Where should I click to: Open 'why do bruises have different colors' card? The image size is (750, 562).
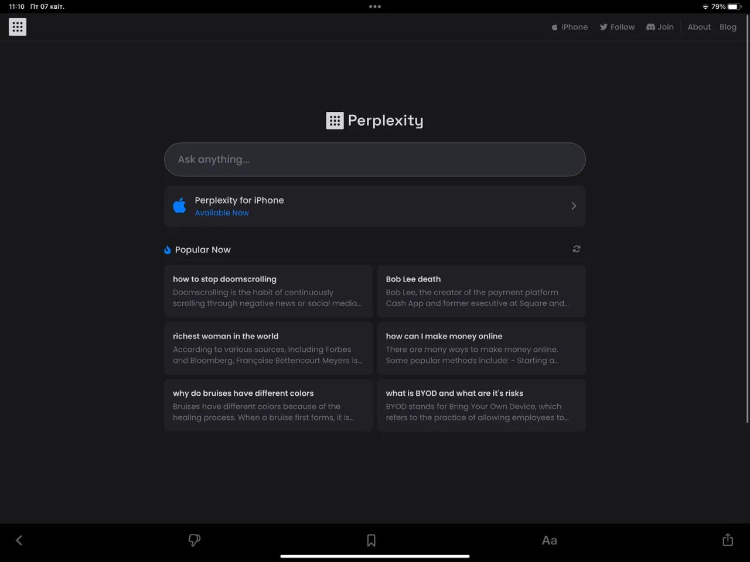pyautogui.click(x=268, y=406)
